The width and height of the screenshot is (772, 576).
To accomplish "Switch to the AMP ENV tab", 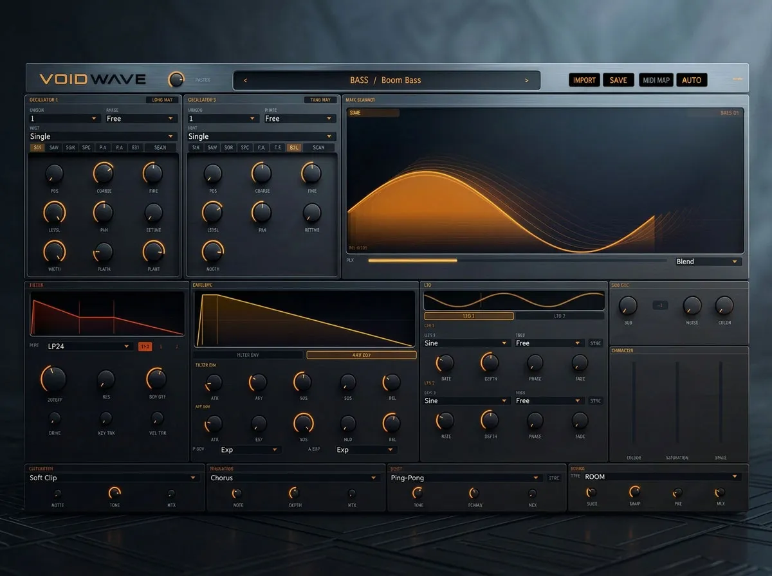I will pyautogui.click(x=362, y=355).
